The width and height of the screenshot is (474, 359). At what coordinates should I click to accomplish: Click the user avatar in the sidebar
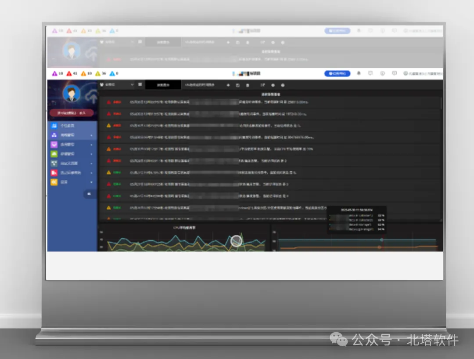coord(72,94)
